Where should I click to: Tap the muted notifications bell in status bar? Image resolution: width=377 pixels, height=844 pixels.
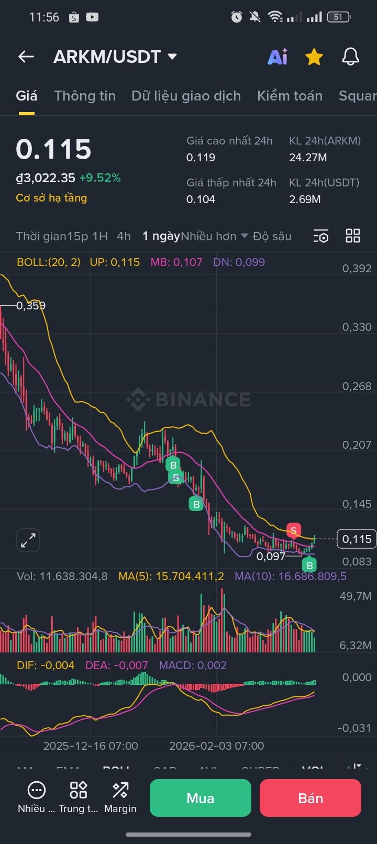[x=255, y=17]
